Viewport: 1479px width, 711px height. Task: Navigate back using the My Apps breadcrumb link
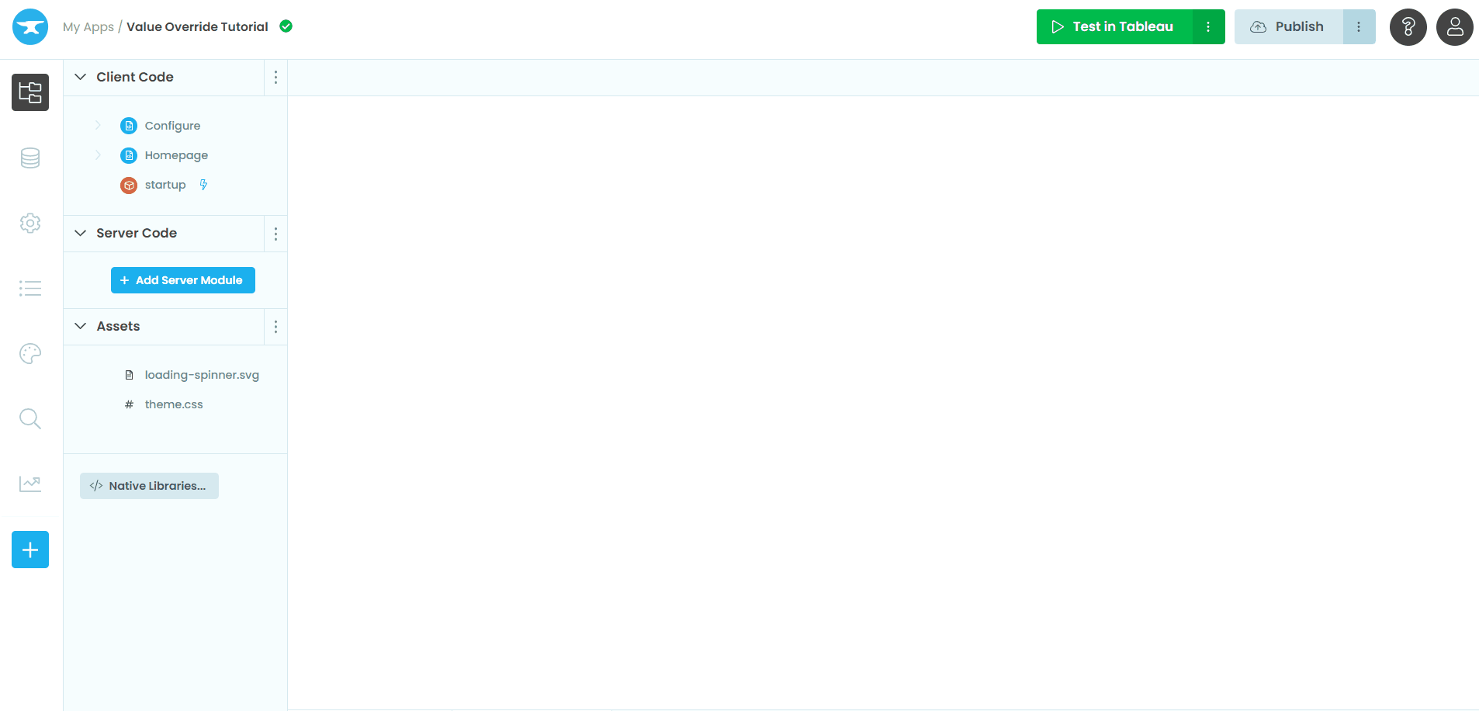click(x=88, y=26)
